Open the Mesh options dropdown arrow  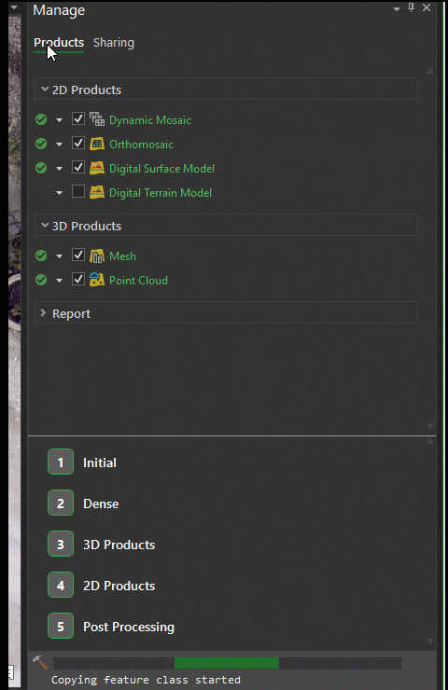59,256
